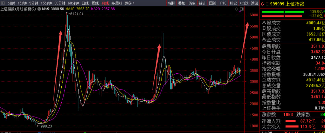The height and width of the screenshot is (133, 325).
Task: Click the 跌家数 label
Action: 303,115
